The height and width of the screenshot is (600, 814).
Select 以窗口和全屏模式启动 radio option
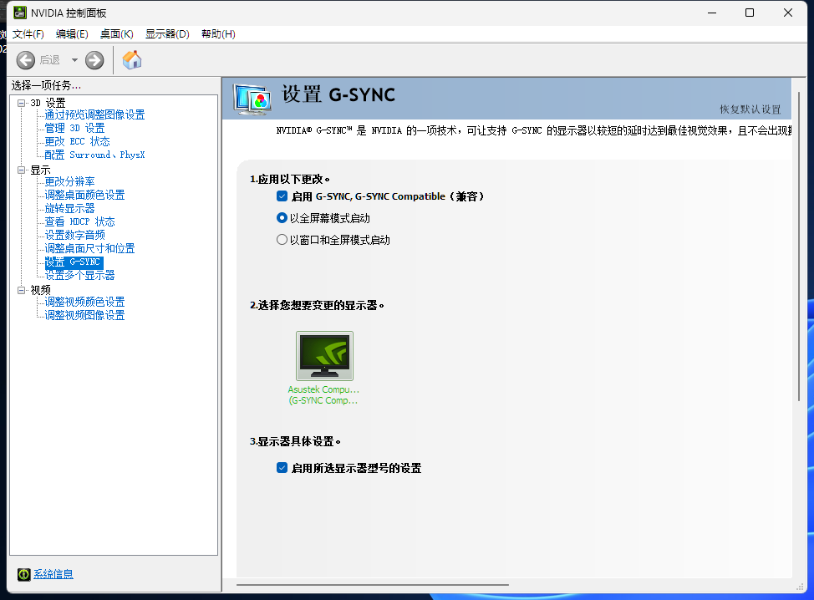coord(282,240)
